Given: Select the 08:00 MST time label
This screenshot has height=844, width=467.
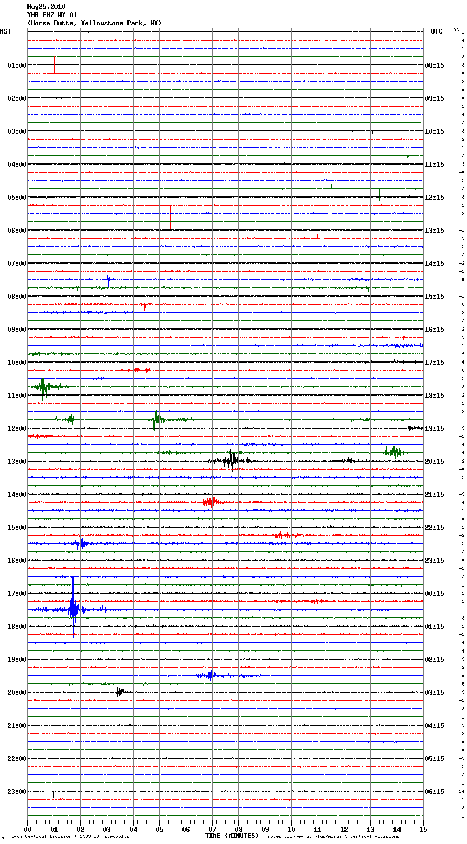Looking at the screenshot, I should coord(16,297).
